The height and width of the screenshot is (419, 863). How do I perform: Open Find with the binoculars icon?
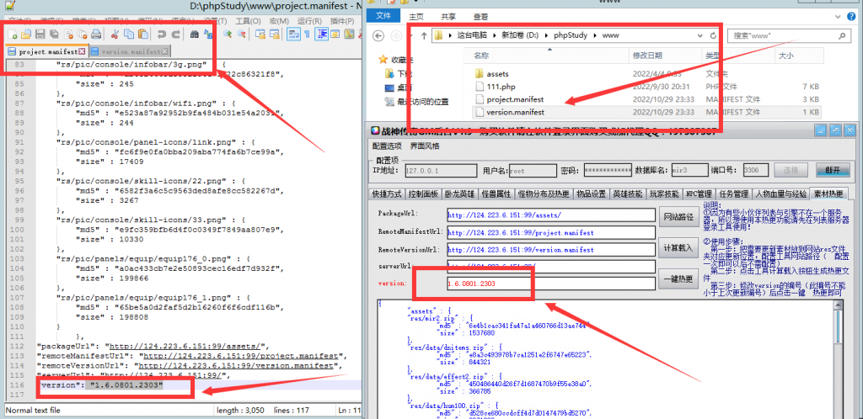tap(195, 34)
